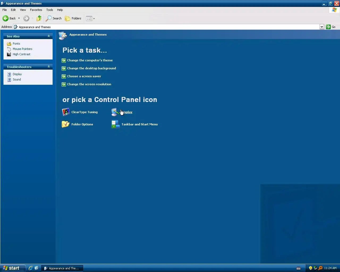
Task: Collapse the See Also panel
Action: 49,36
